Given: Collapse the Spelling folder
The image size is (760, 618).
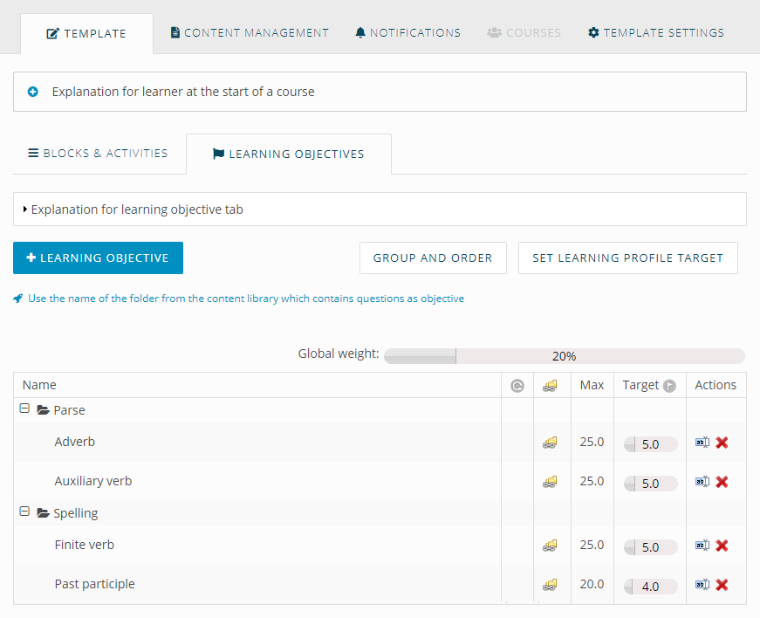Looking at the screenshot, I should 24,512.
